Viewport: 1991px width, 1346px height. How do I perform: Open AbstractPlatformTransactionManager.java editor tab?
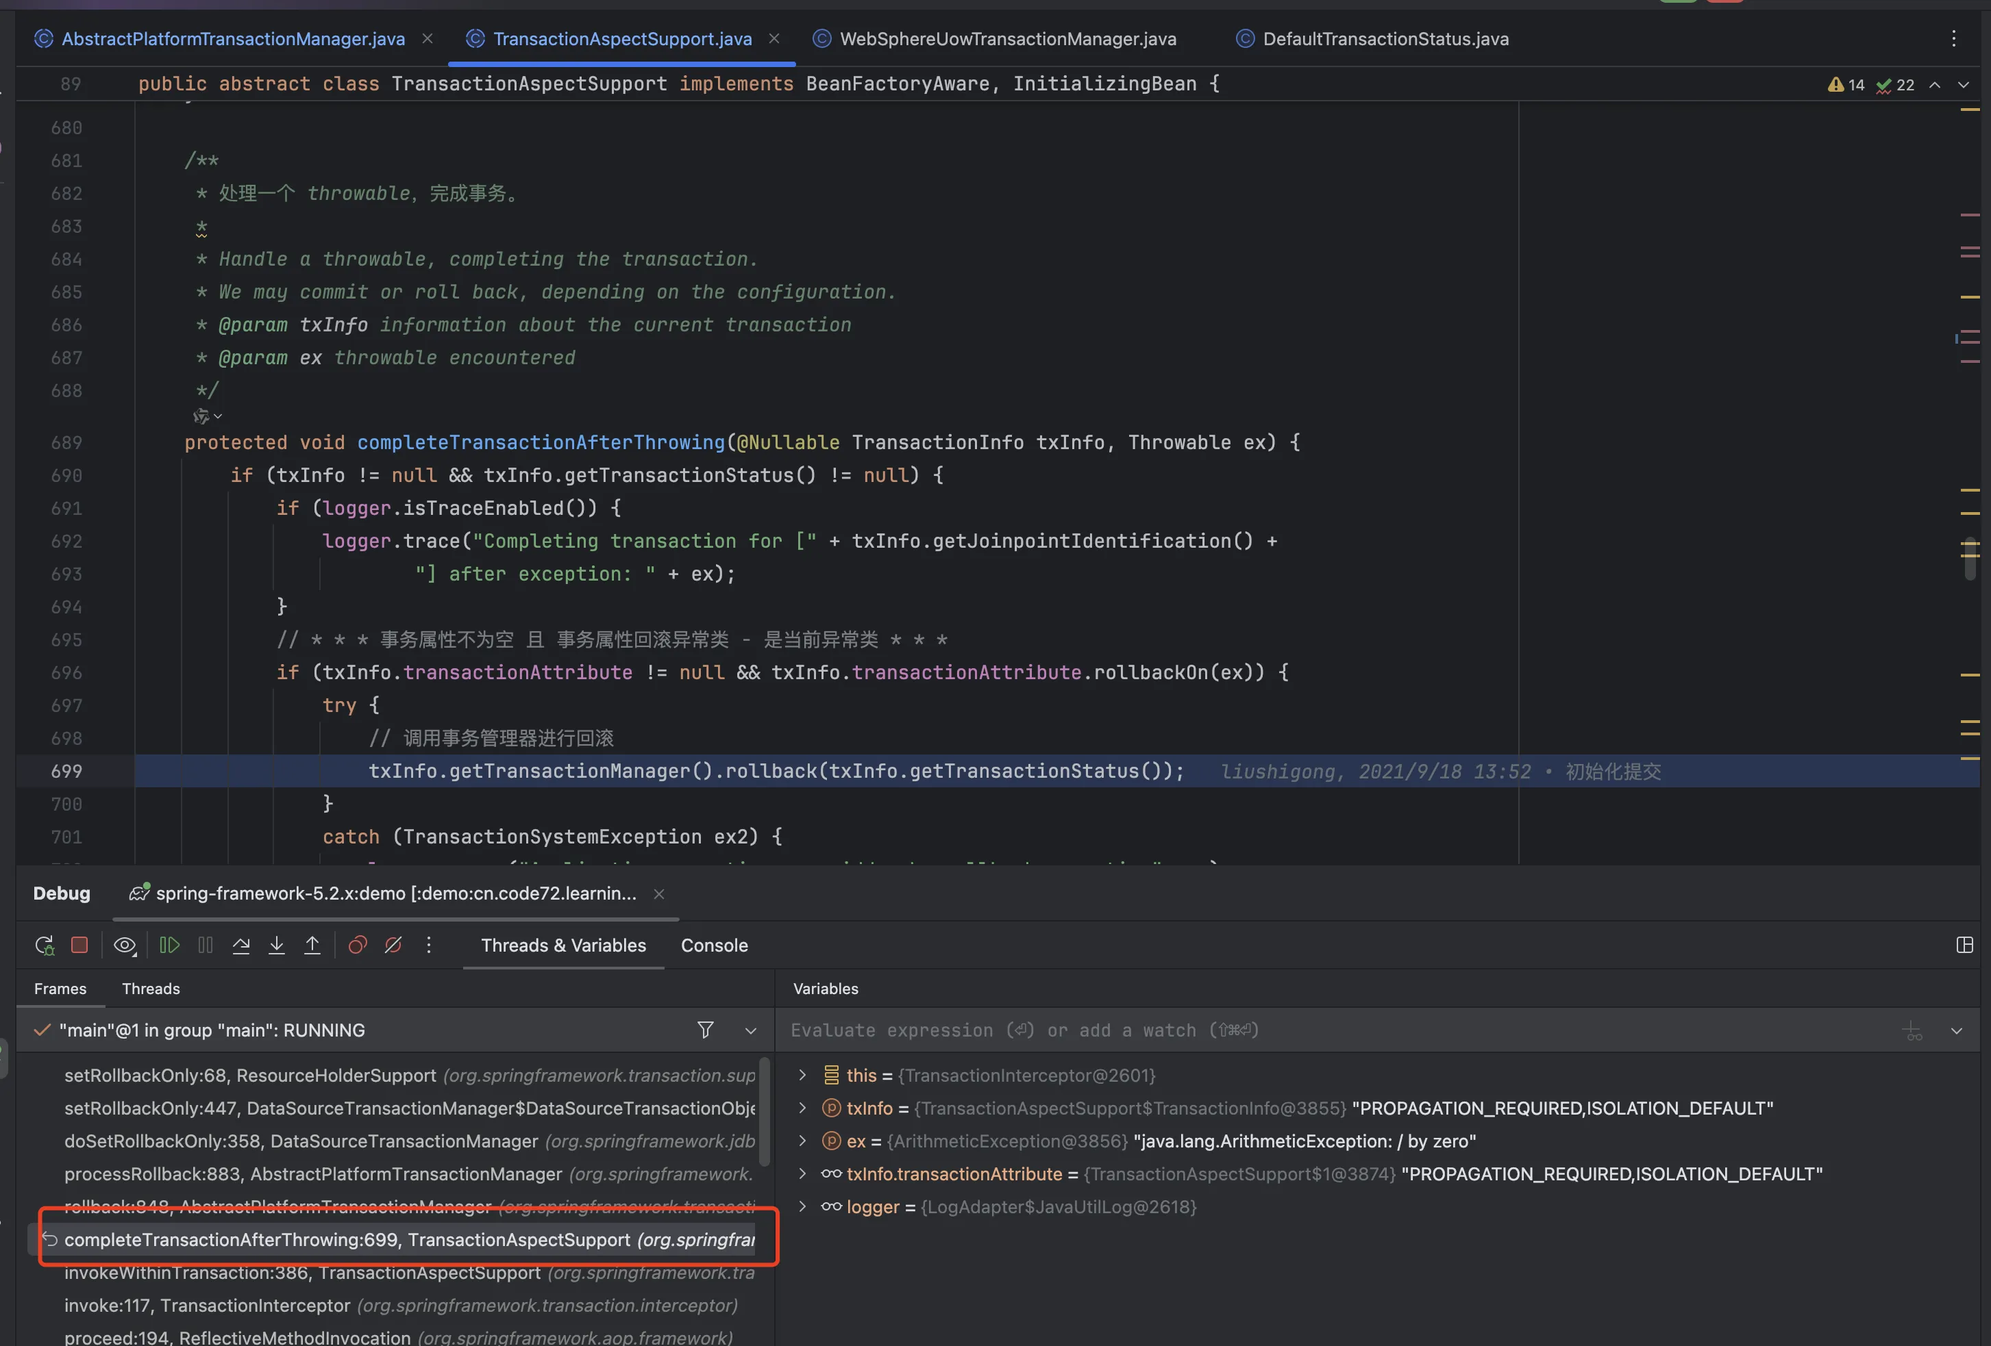233,38
